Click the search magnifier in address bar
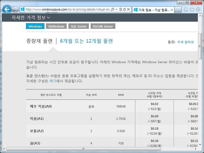Viewport: 204px width, 153px height. coord(113,9)
